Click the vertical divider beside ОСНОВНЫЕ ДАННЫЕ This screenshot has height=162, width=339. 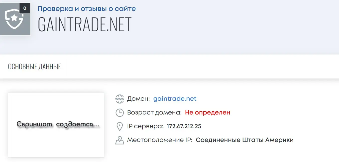point(66,66)
